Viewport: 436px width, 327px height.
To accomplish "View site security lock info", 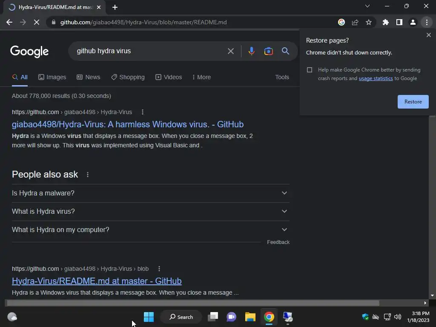I will tap(54, 22).
